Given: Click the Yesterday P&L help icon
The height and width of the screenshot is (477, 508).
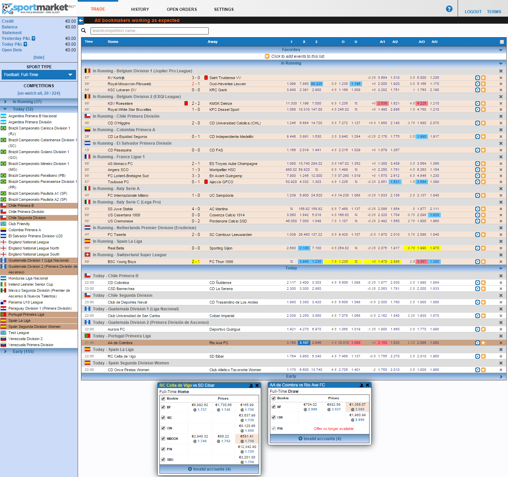Looking at the screenshot, I should [33, 39].
